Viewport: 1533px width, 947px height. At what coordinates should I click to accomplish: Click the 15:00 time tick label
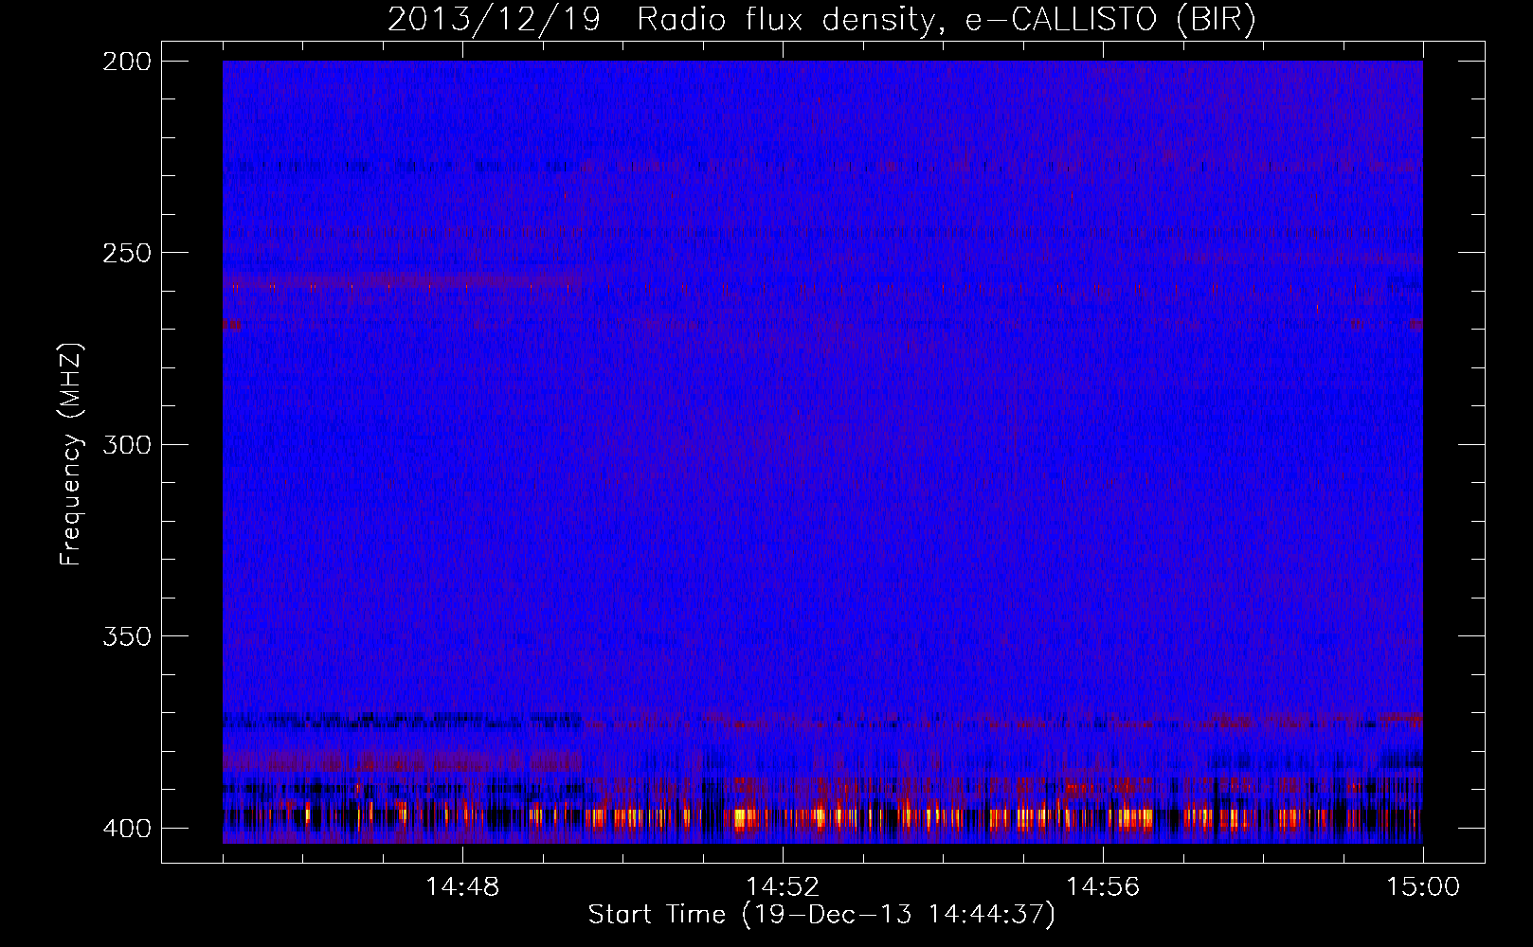pos(1423,887)
